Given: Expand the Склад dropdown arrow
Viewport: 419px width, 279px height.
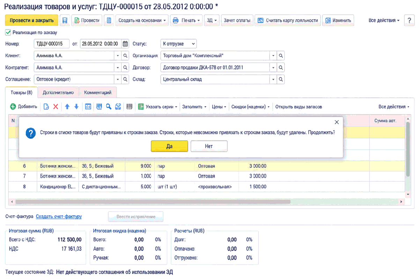Looking at the screenshot, I should tap(273, 80).
